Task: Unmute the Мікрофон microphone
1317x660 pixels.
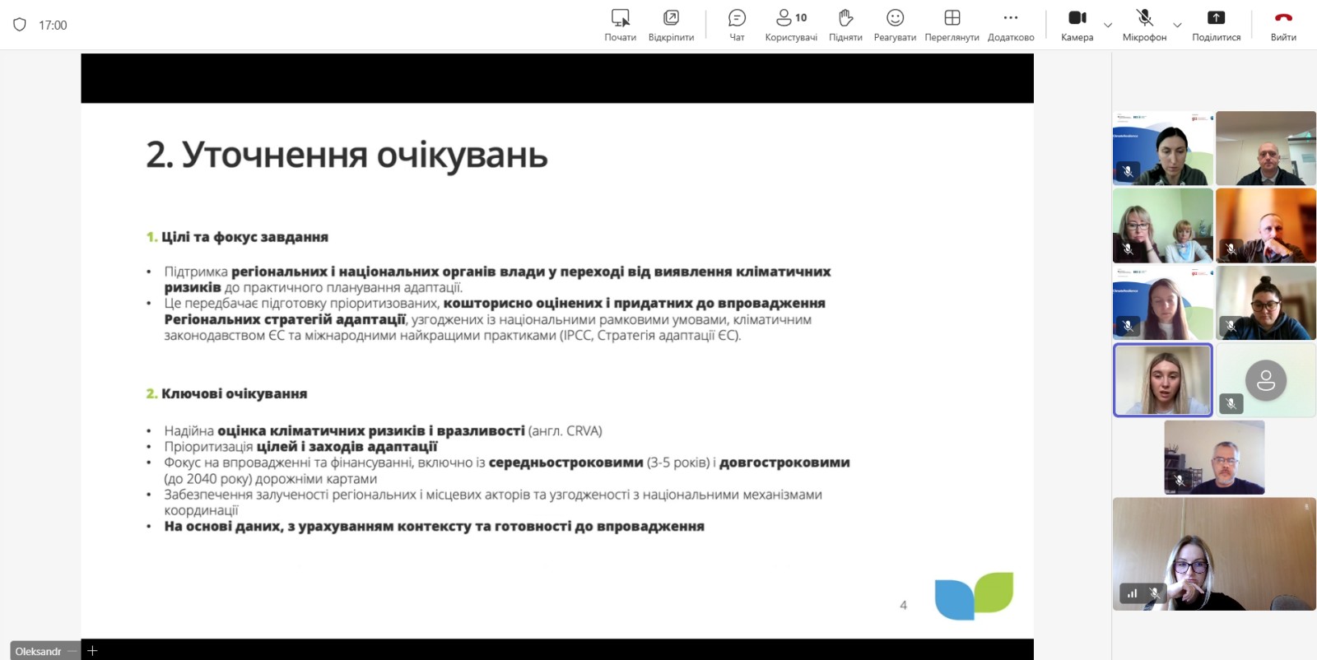Action: pyautogui.click(x=1144, y=25)
